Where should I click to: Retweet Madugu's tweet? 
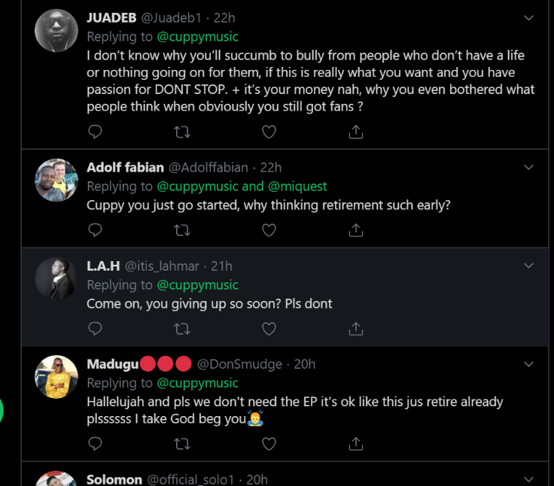(182, 444)
